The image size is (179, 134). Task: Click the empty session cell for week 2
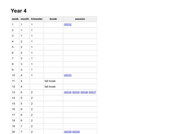tap(80, 30)
